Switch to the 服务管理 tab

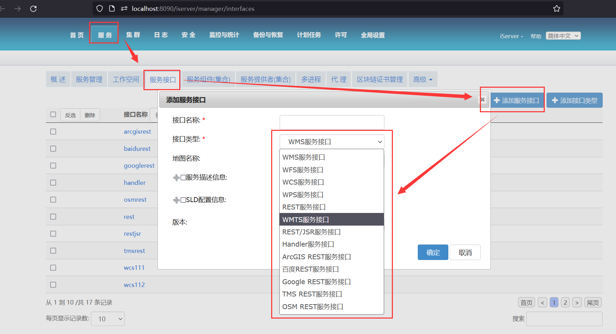89,80
